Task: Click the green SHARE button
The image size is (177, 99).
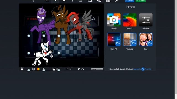Action: (141, 1)
